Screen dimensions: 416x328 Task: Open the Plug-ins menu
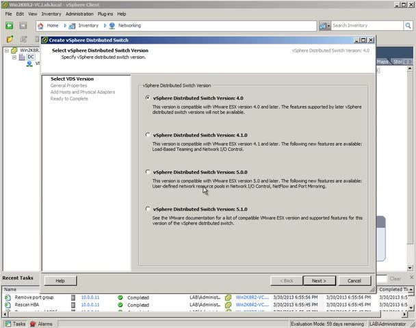[x=105, y=14]
